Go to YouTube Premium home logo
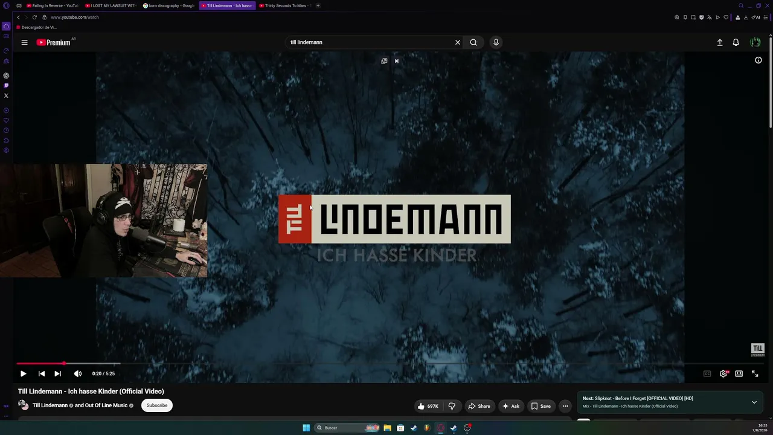This screenshot has height=435, width=773. click(54, 42)
